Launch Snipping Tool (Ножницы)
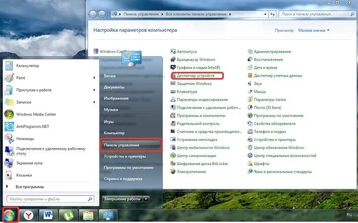The height and width of the screenshot is (223, 358). 25,138
